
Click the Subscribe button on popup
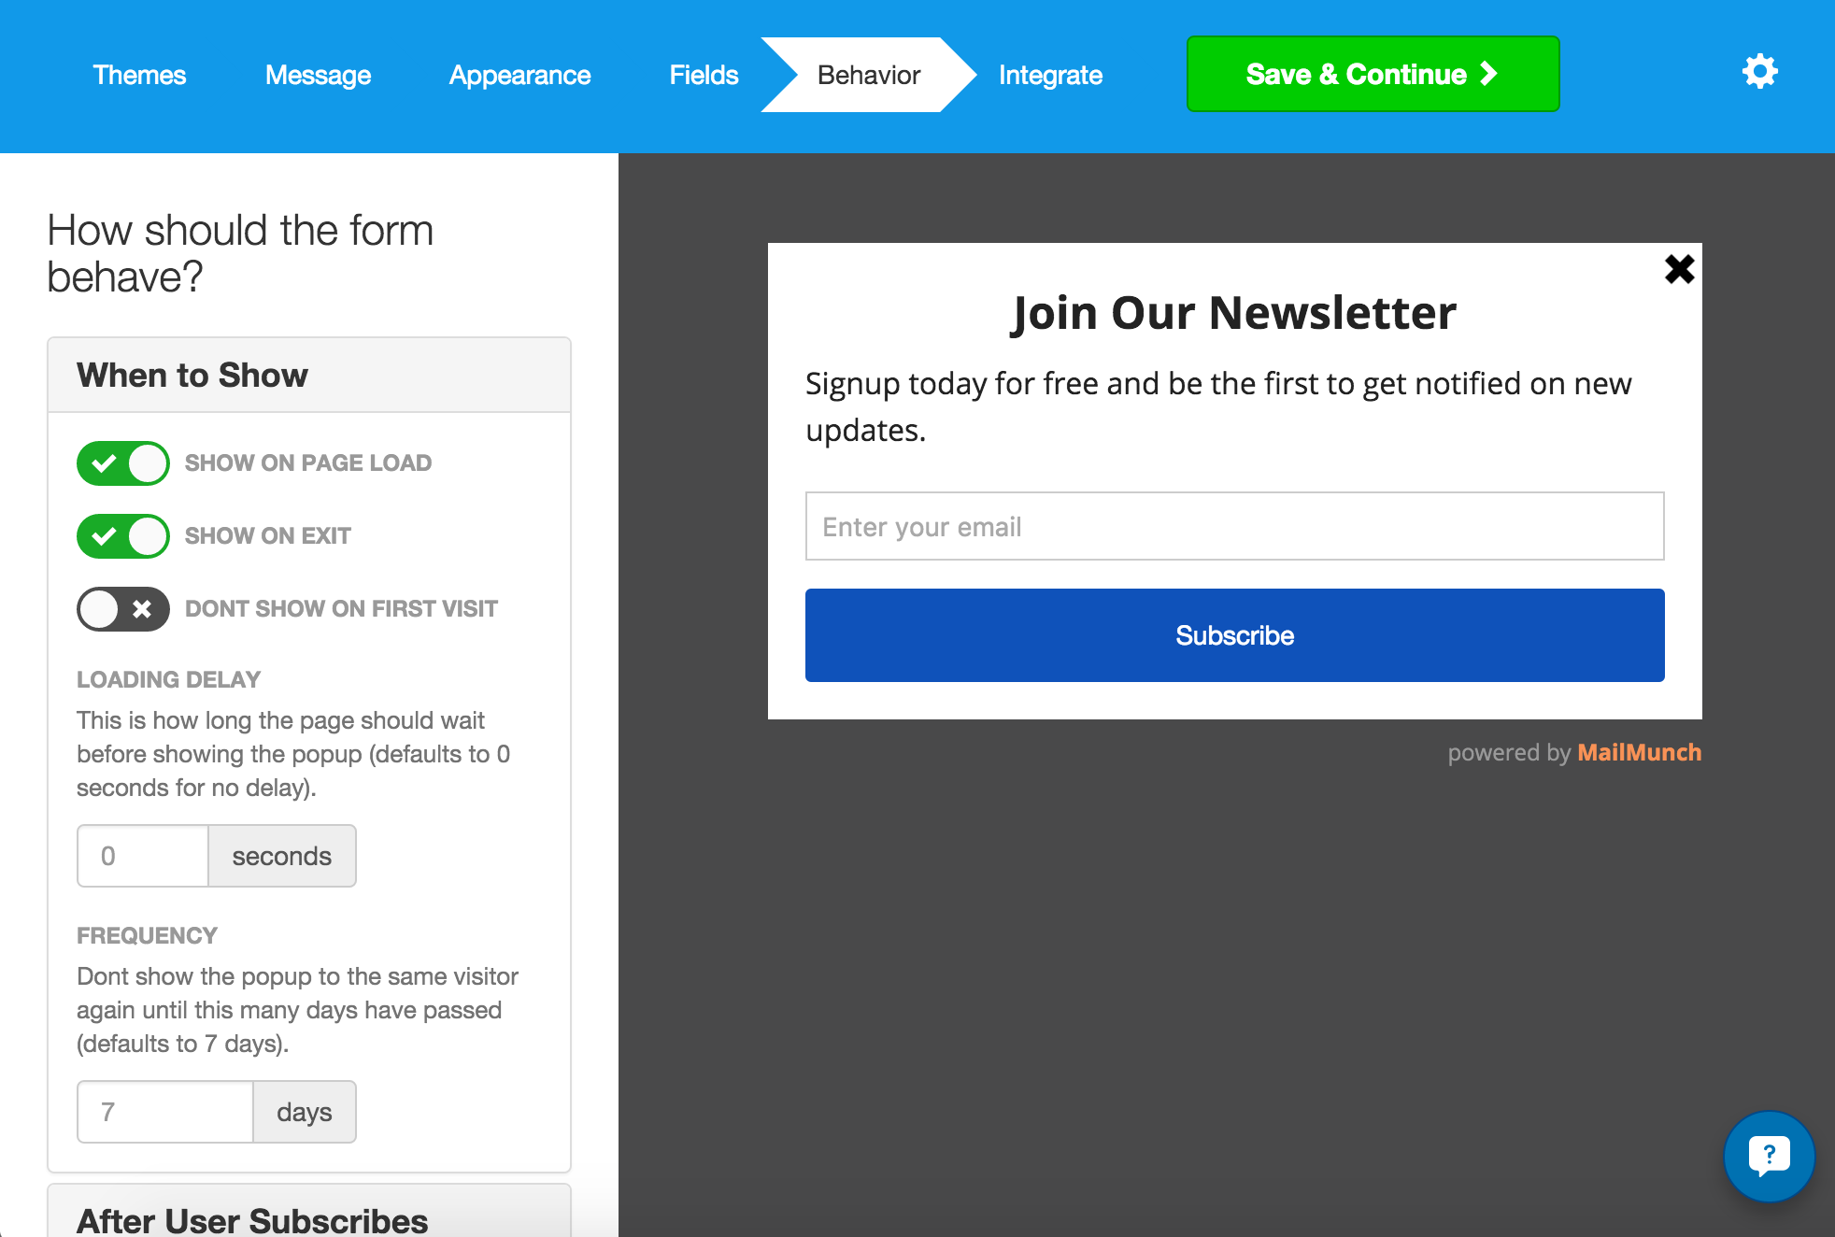pyautogui.click(x=1233, y=635)
